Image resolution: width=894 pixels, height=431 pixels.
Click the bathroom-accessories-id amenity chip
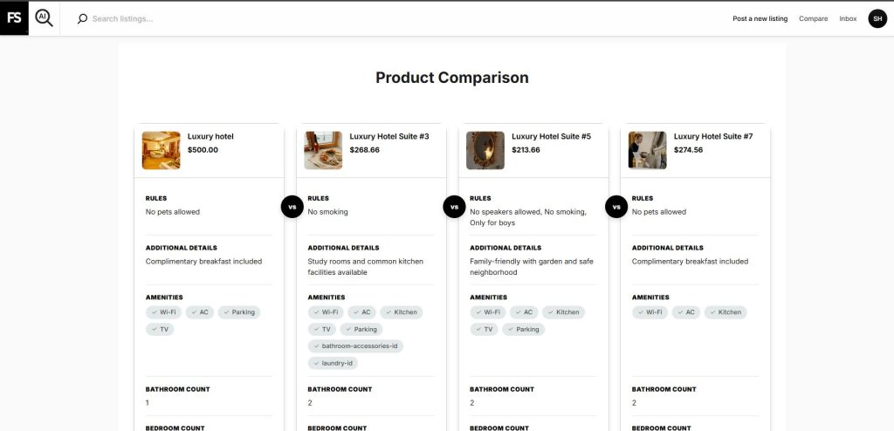pos(355,346)
